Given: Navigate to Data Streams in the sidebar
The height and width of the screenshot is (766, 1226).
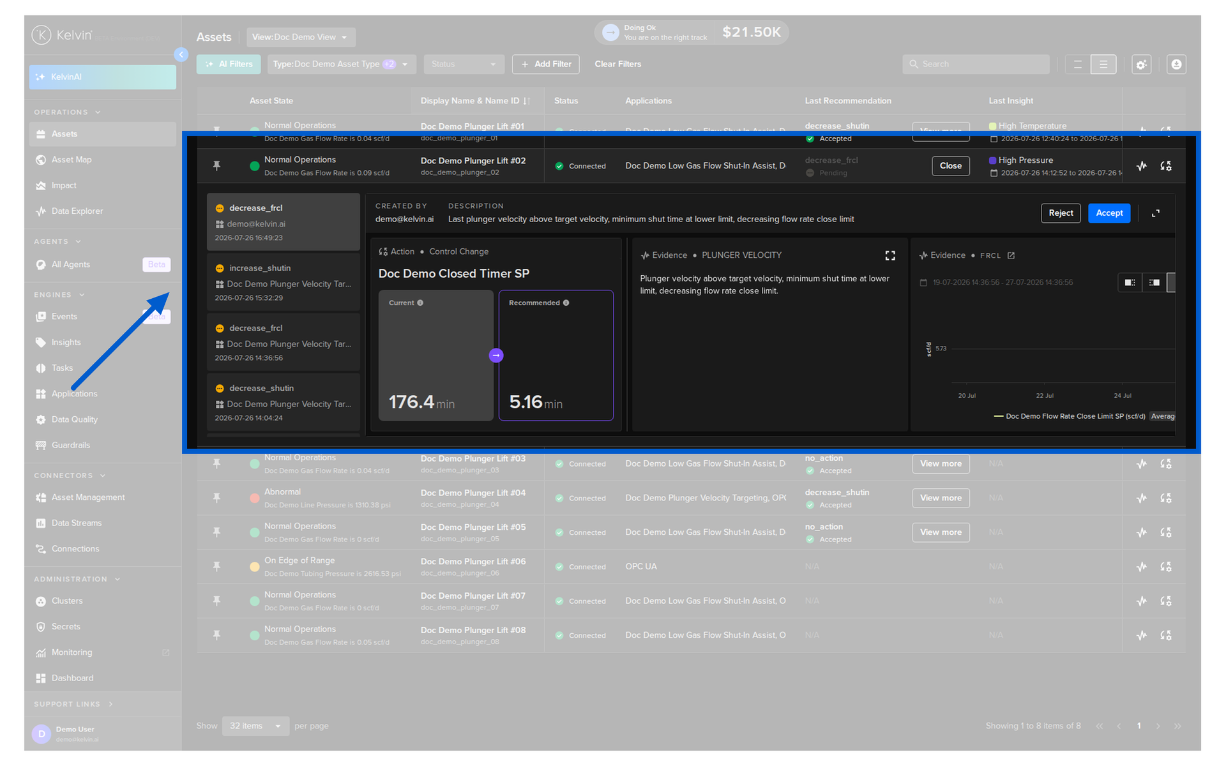Looking at the screenshot, I should [x=102, y=523].
